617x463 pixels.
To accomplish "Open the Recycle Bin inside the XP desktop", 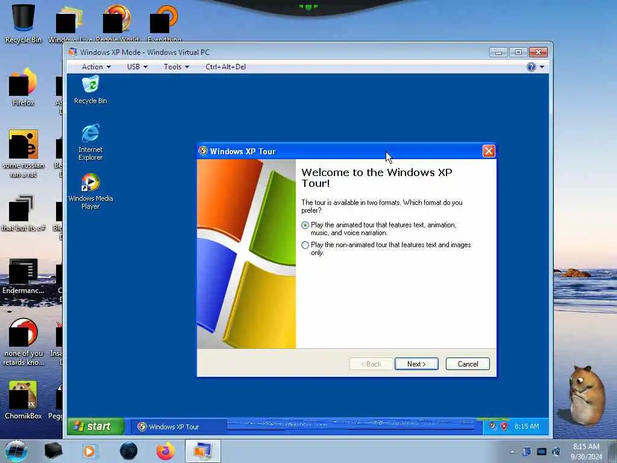I will (x=90, y=90).
